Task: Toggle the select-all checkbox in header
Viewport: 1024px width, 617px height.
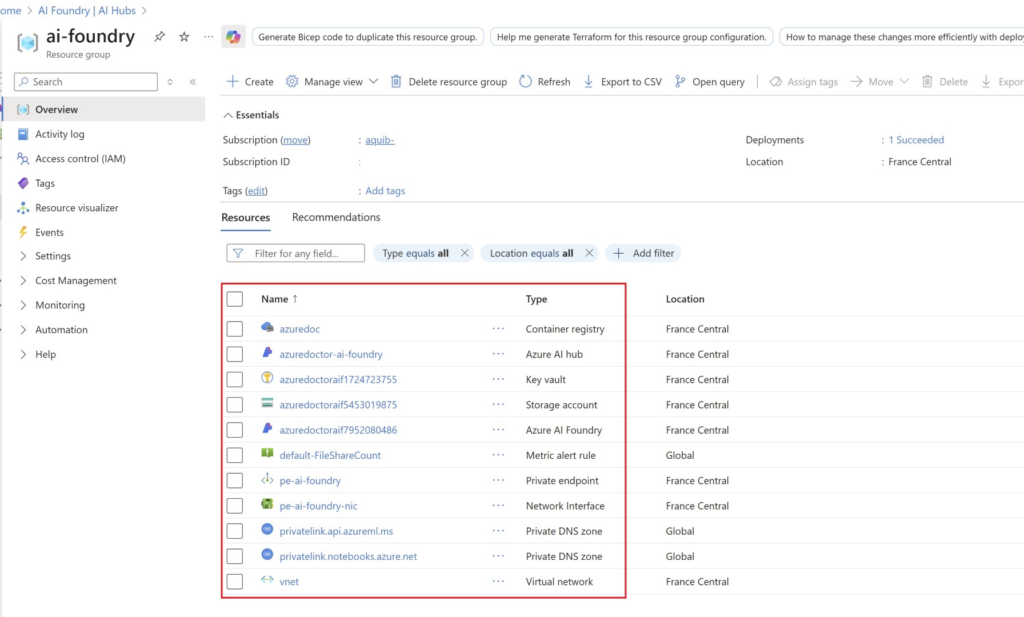Action: pyautogui.click(x=235, y=299)
